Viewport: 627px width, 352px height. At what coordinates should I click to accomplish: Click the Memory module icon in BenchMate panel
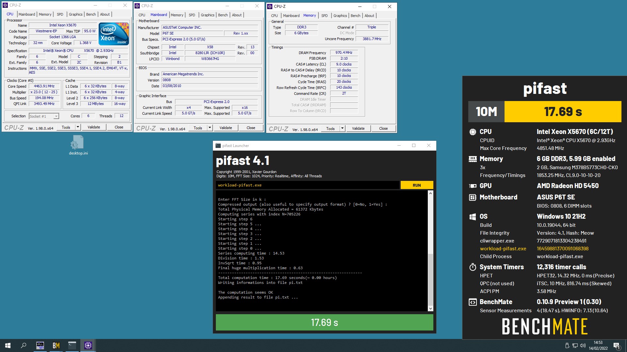coord(473,159)
